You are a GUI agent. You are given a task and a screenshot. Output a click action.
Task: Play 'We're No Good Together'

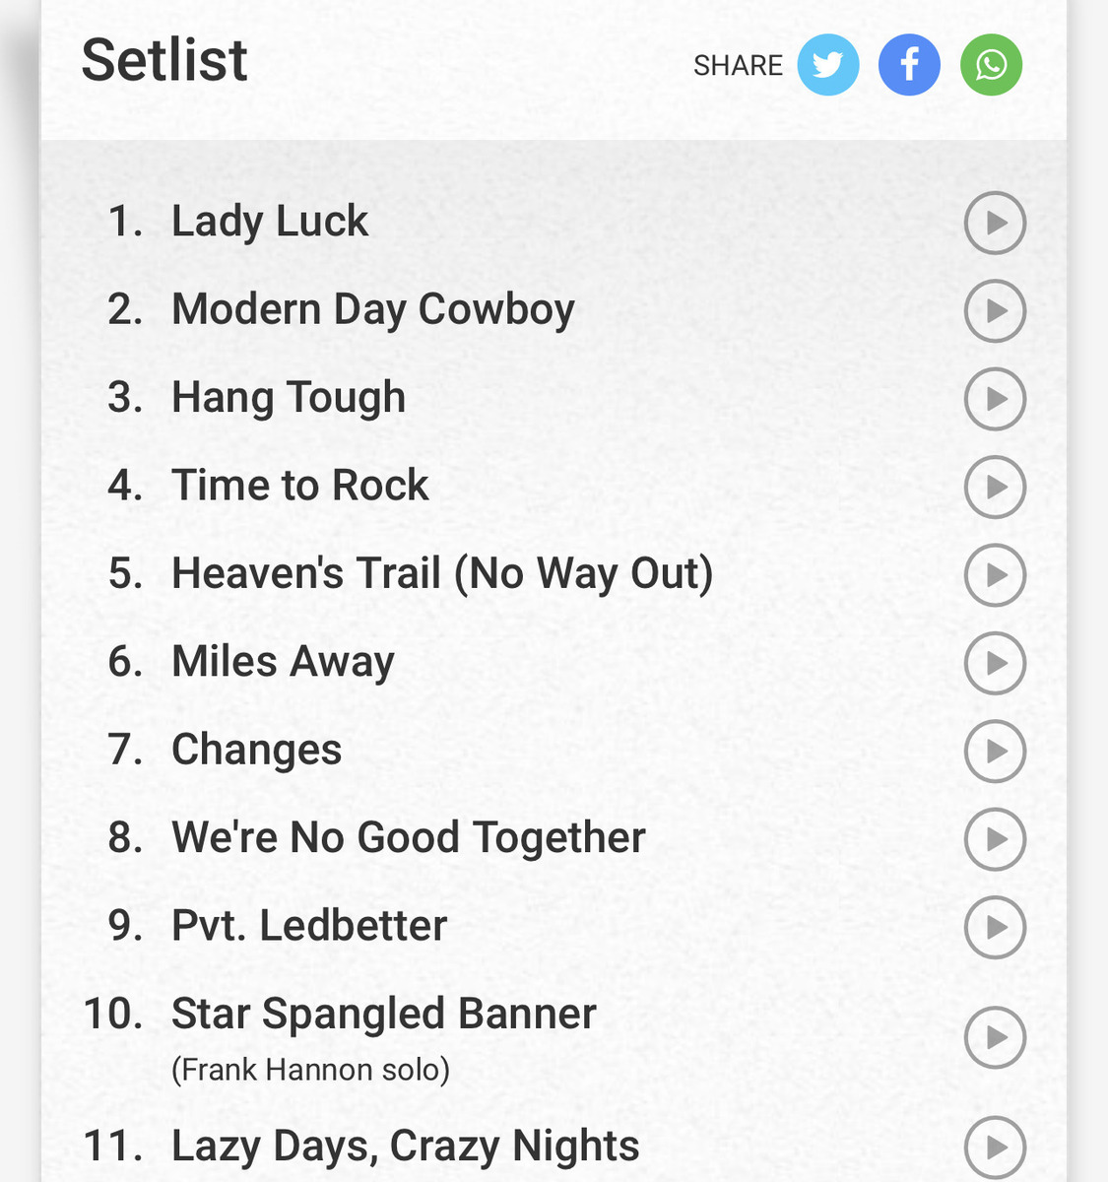pyautogui.click(x=994, y=839)
